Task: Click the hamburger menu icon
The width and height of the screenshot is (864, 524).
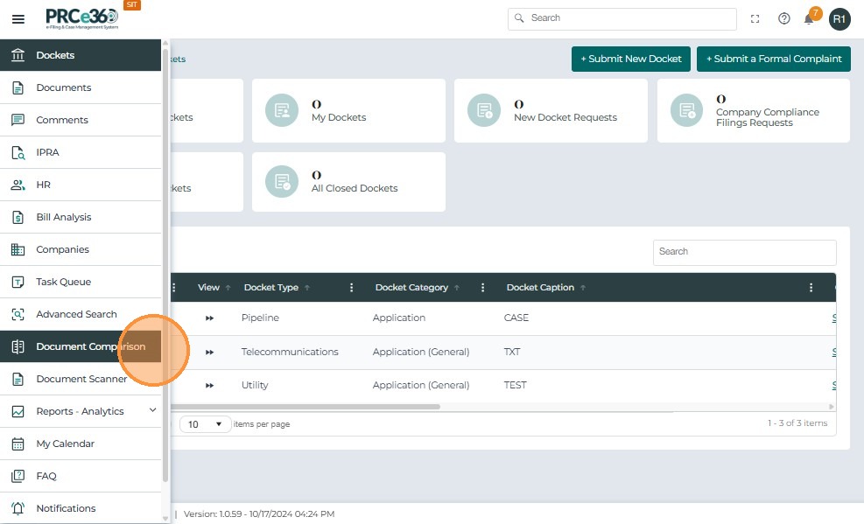Action: coord(18,19)
